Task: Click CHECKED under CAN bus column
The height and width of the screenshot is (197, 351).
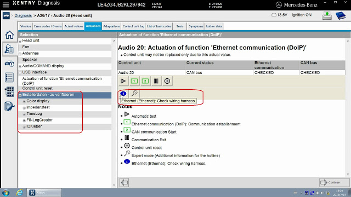Action: click(x=322, y=73)
